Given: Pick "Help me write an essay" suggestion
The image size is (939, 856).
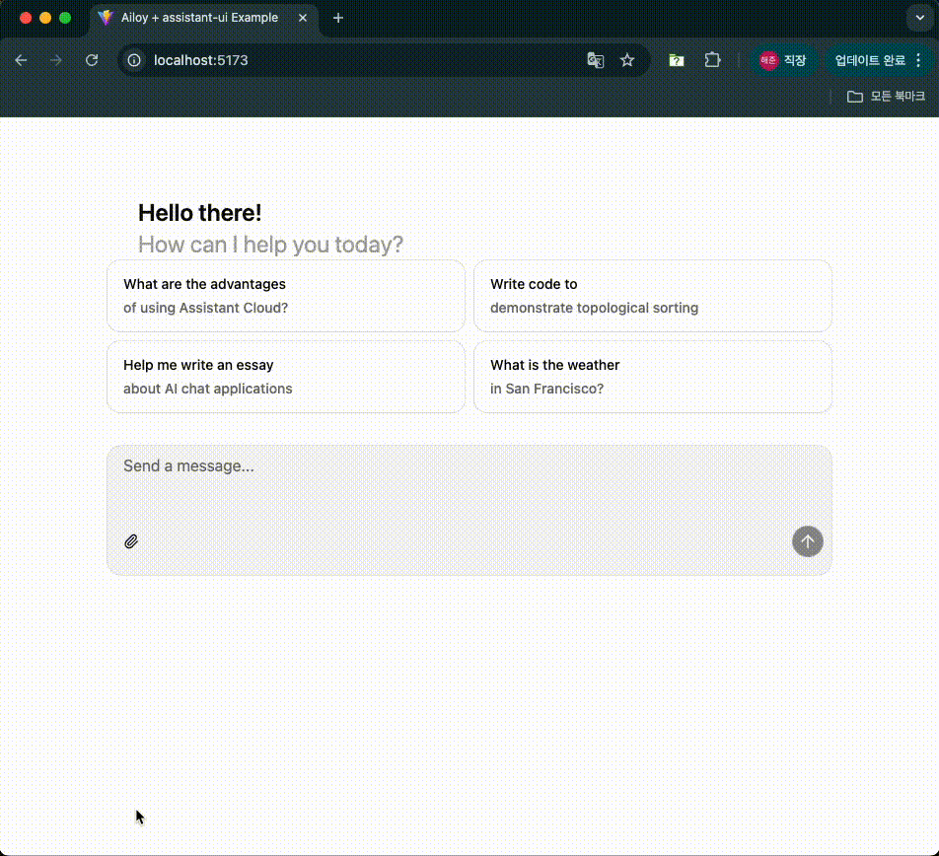Looking at the screenshot, I should pyautogui.click(x=286, y=377).
